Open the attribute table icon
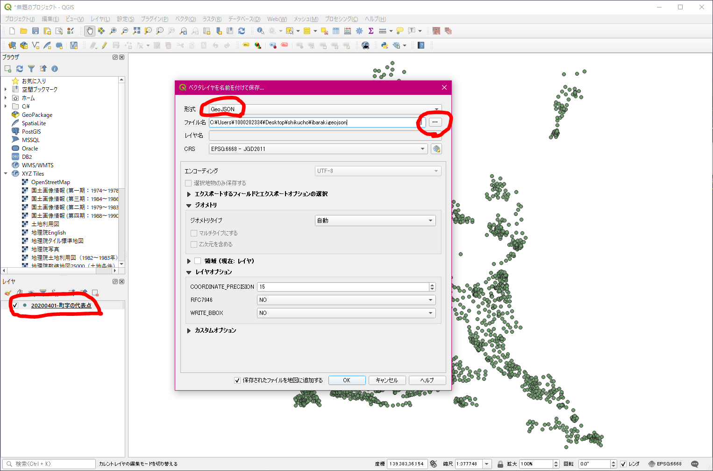Image resolution: width=713 pixels, height=471 pixels. pyautogui.click(x=336, y=31)
